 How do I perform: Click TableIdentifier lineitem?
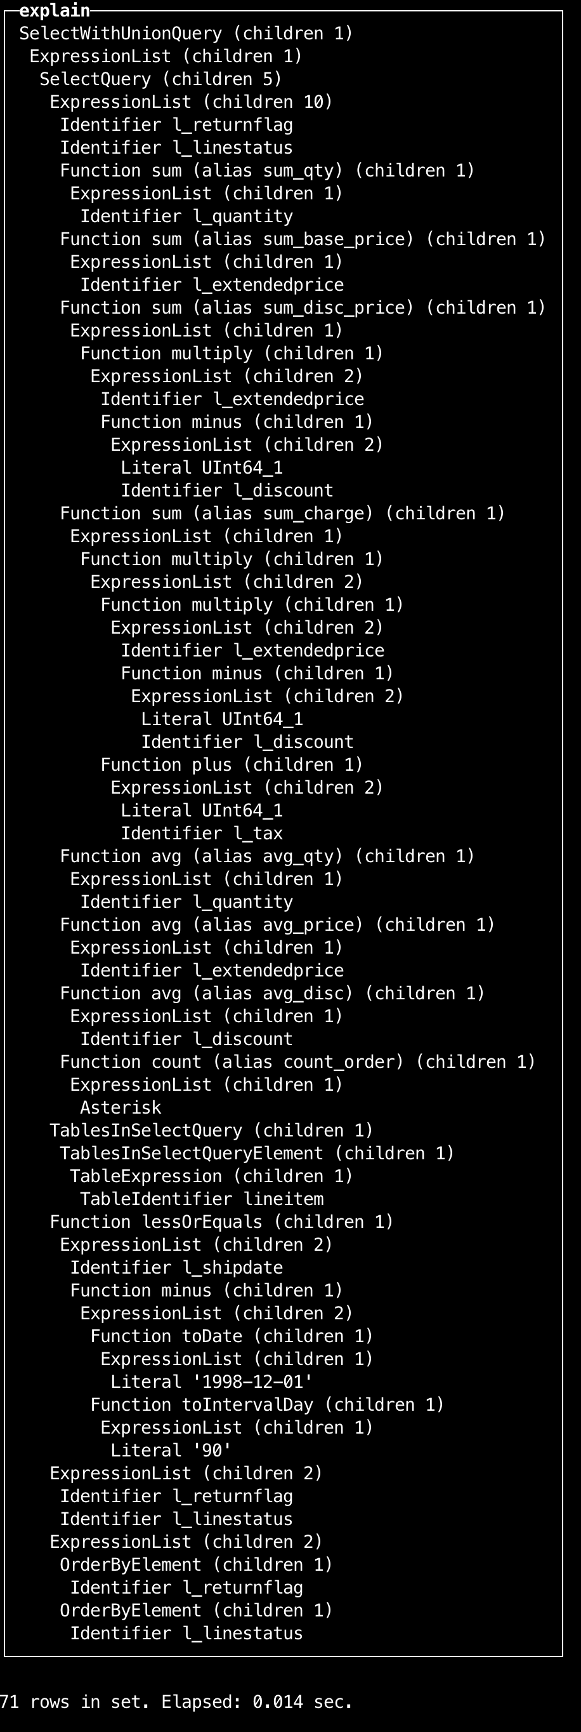pos(202,1199)
